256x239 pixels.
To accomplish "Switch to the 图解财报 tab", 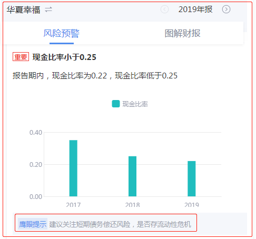I will click(182, 33).
